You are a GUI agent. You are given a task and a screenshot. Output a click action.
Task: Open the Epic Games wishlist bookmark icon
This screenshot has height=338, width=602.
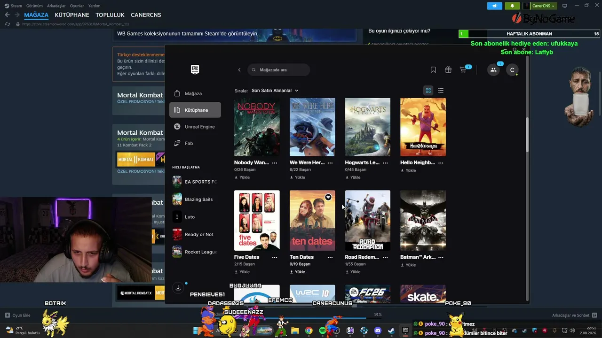click(x=433, y=70)
